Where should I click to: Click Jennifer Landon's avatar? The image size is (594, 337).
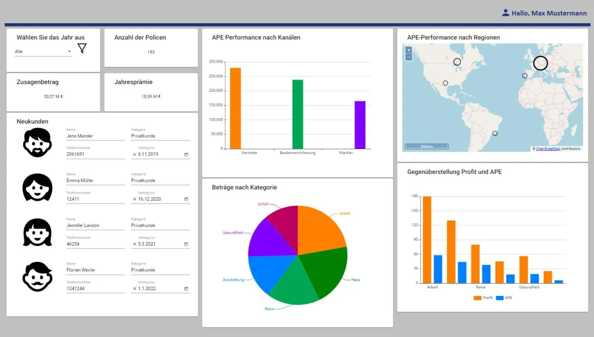pyautogui.click(x=37, y=232)
